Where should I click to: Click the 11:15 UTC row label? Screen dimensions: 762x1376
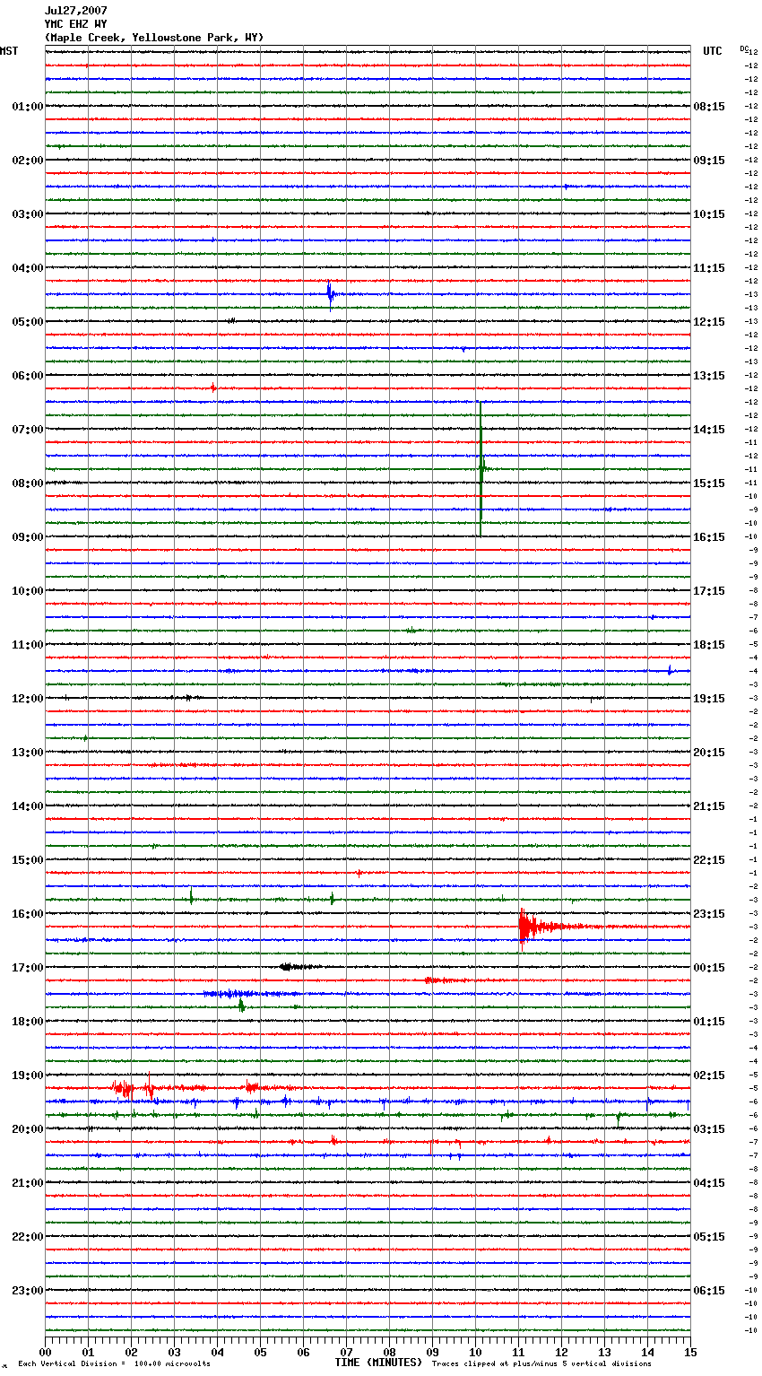point(709,268)
